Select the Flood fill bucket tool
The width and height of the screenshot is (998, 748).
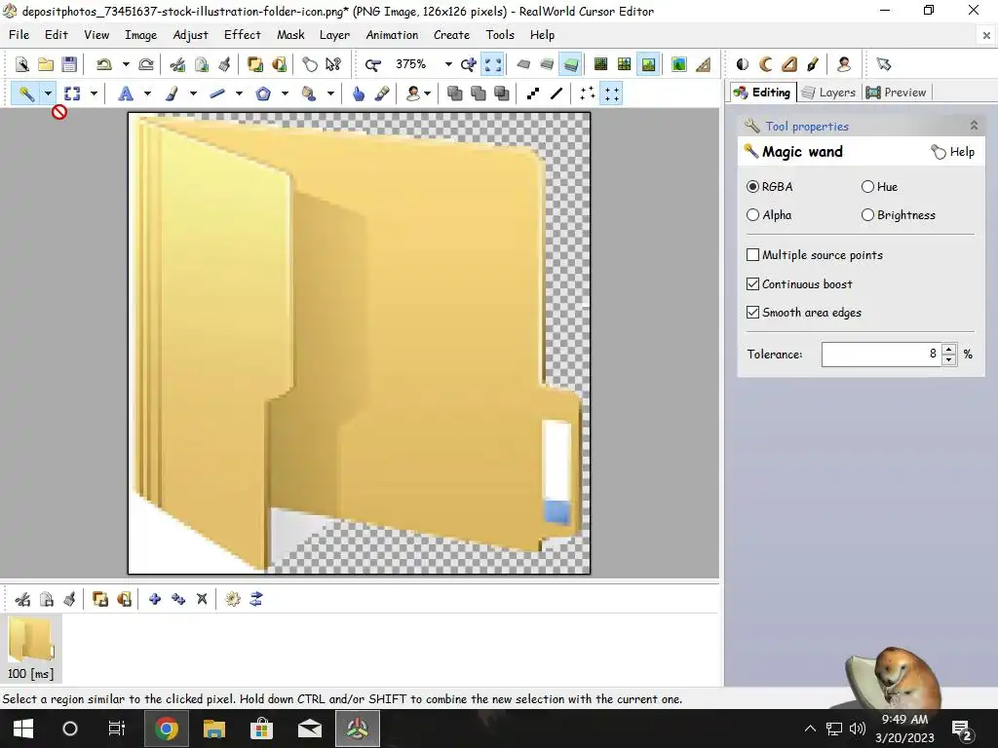(309, 94)
